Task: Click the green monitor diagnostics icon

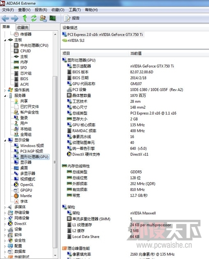Action: 53,18
